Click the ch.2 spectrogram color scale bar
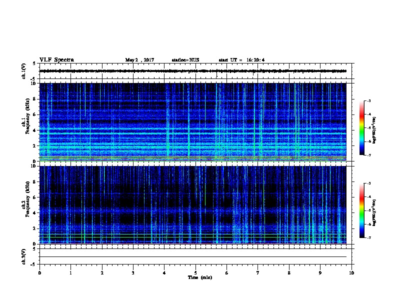The image size is (396, 306). [361, 210]
